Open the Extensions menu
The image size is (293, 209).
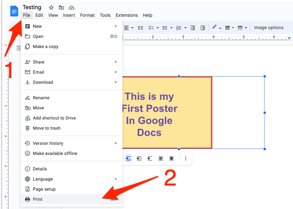[x=127, y=15]
